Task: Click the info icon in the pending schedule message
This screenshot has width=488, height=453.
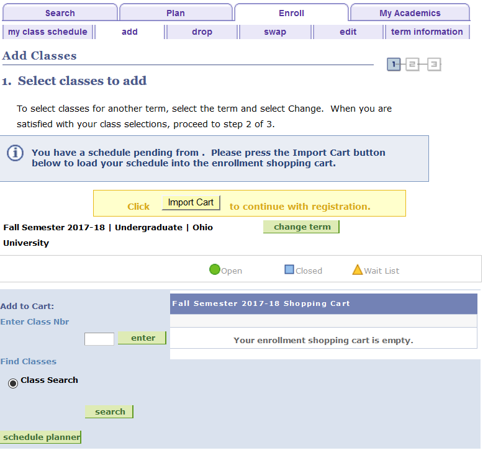Action: [15, 153]
